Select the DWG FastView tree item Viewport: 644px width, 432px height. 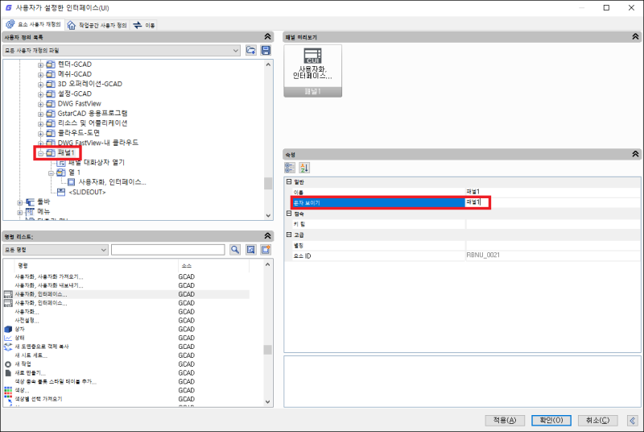tap(79, 104)
